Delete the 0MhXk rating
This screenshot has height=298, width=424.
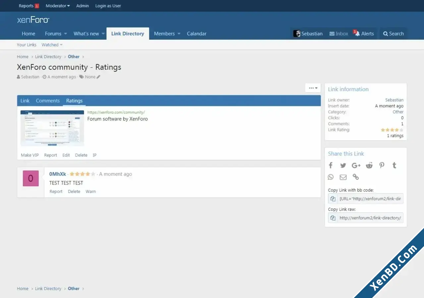tap(74, 192)
